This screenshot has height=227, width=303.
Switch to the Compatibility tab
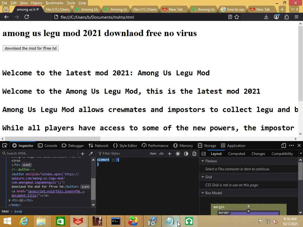pos(282,153)
